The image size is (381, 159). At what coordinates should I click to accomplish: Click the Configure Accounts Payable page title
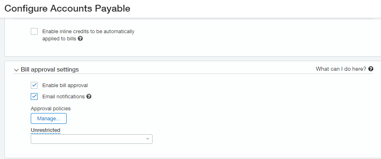(67, 8)
